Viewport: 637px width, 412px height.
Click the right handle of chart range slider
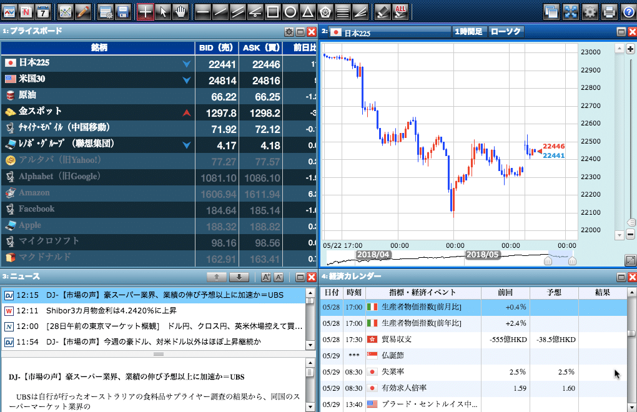572,261
